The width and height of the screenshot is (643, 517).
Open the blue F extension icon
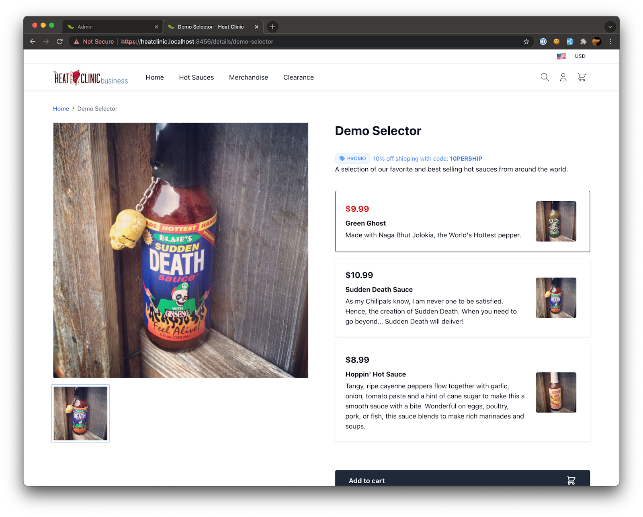[x=570, y=41]
